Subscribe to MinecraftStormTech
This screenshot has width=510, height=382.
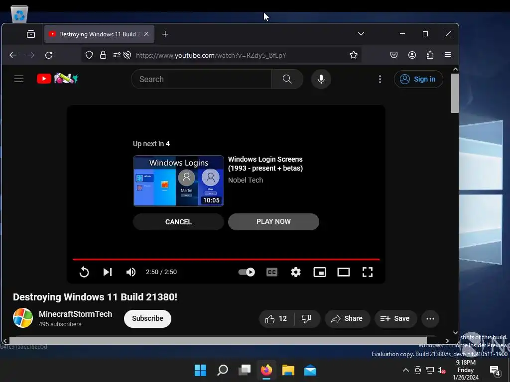pyautogui.click(x=147, y=318)
